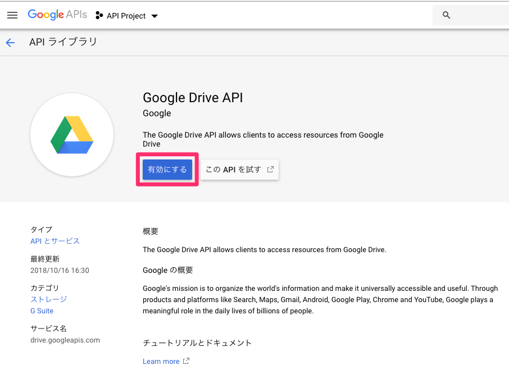Click the 概要 section heading
The image size is (509, 365).
[151, 231]
